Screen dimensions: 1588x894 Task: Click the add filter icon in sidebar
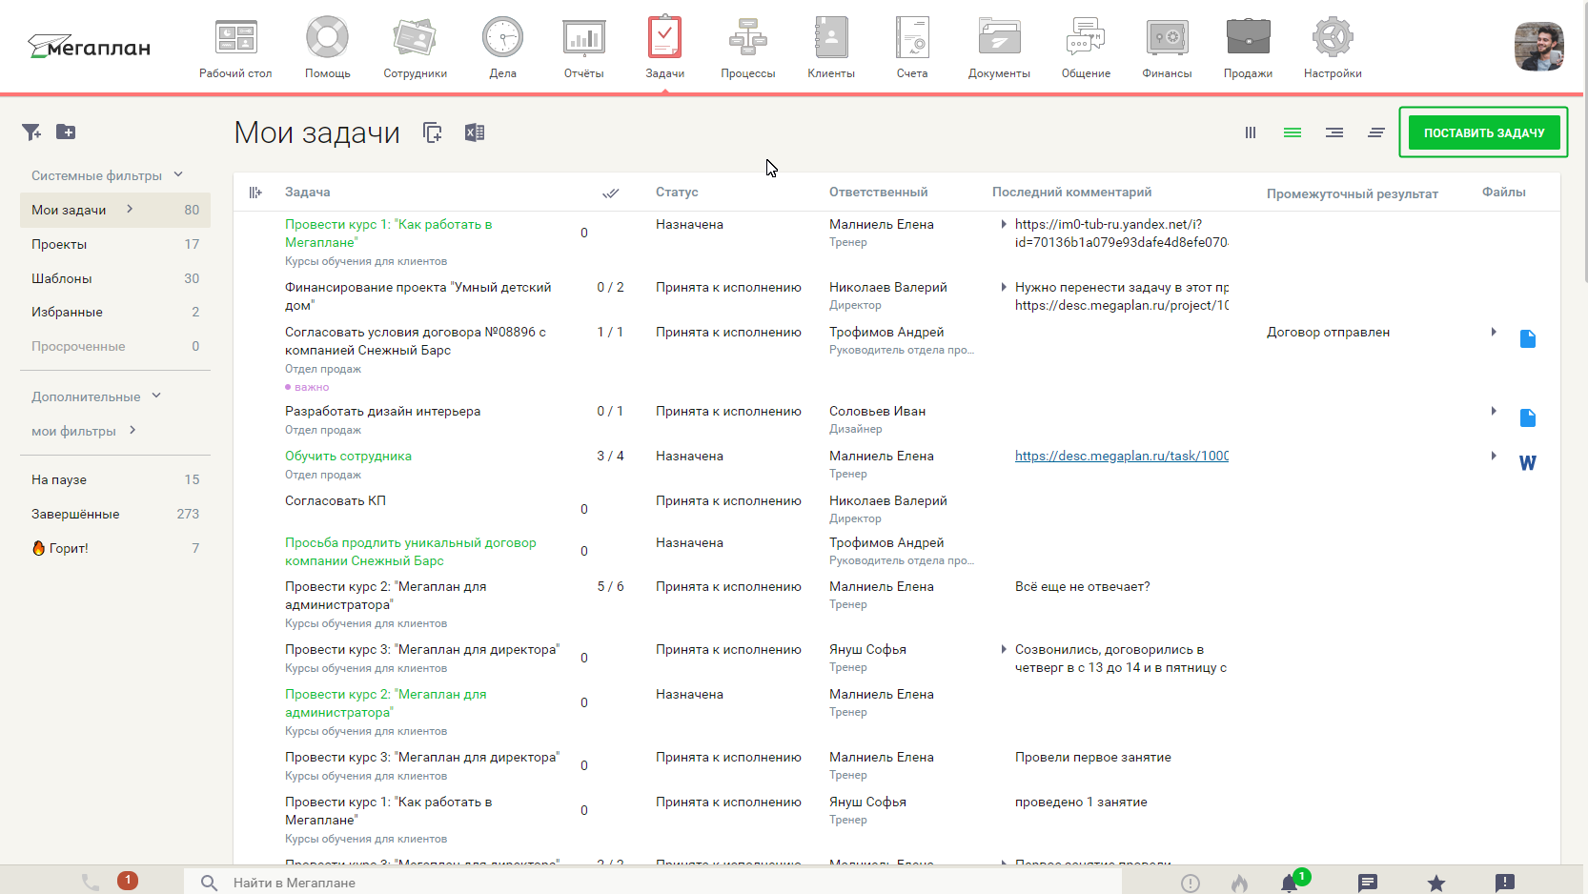click(x=31, y=132)
